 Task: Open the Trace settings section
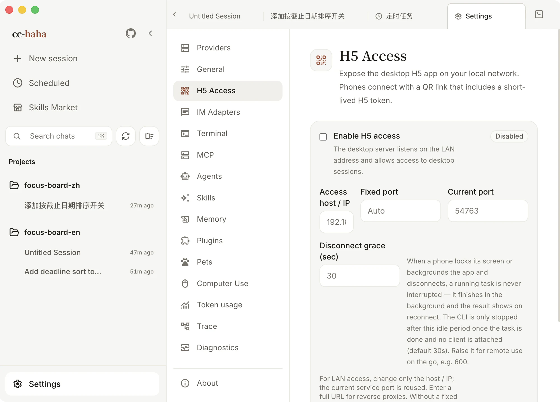(228, 326)
